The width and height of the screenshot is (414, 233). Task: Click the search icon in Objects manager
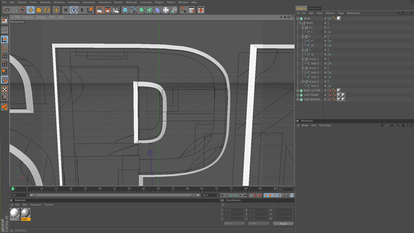(399, 13)
